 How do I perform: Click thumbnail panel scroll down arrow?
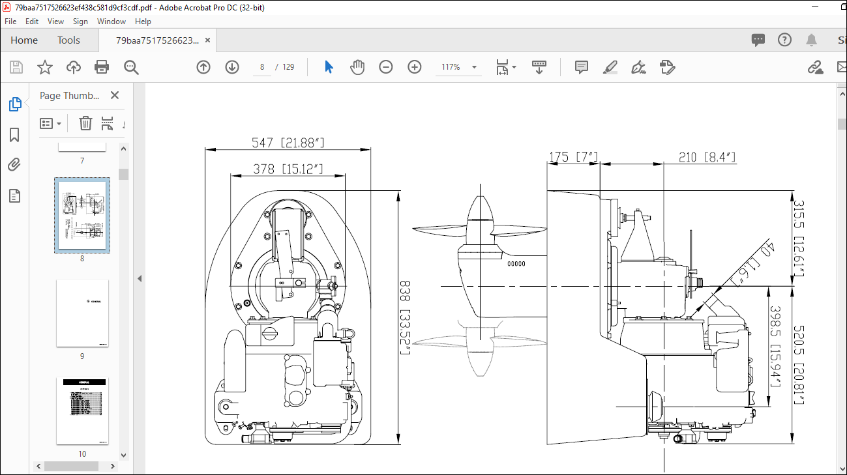tap(124, 456)
